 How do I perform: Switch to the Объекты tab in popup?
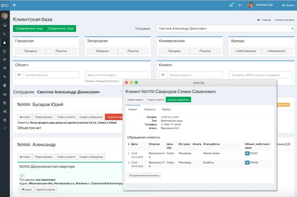click(x=150, y=109)
